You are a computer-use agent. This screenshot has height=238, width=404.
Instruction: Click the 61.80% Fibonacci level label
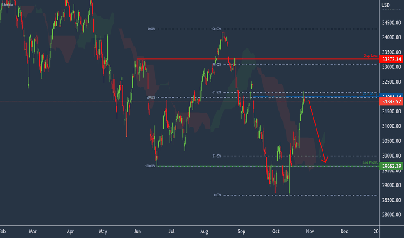point(217,92)
